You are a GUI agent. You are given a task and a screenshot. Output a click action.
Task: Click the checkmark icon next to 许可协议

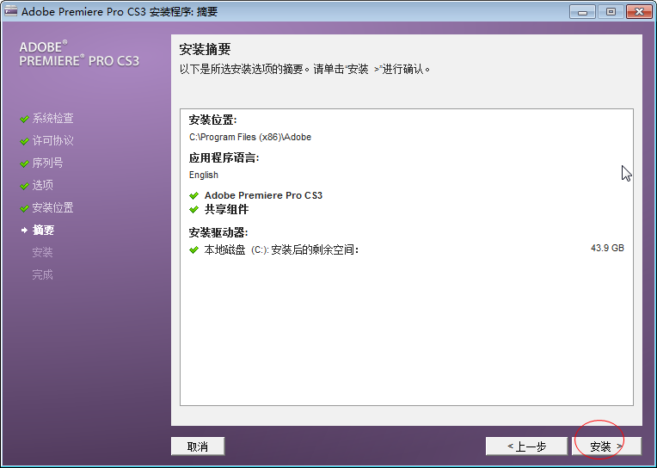coord(25,141)
